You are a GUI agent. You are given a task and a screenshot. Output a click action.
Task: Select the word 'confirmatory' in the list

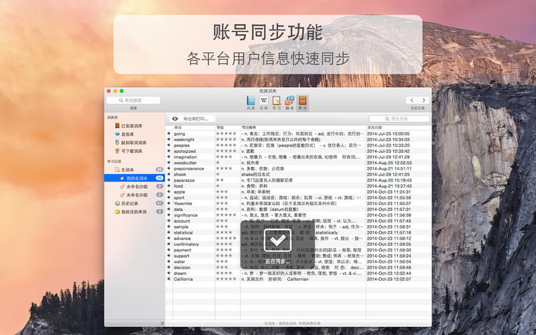186,244
